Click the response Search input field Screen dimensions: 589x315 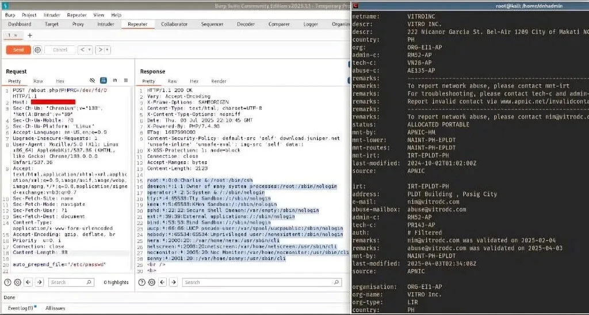click(x=262, y=282)
